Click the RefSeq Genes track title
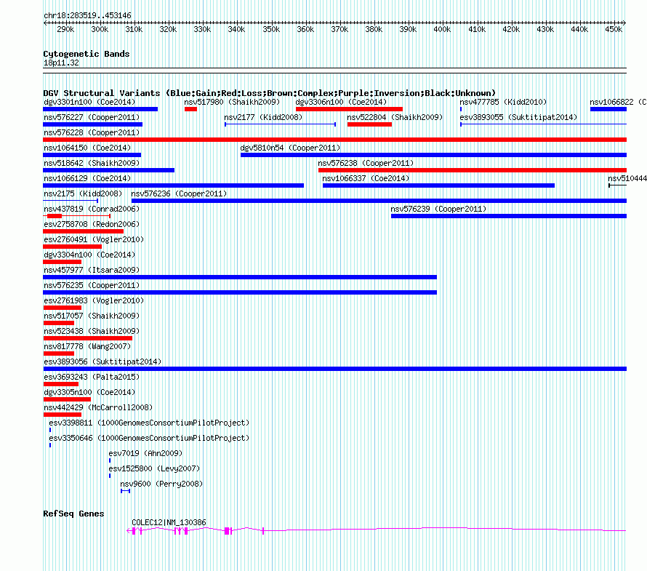Screen dimensions: 647x571 pyautogui.click(x=73, y=514)
